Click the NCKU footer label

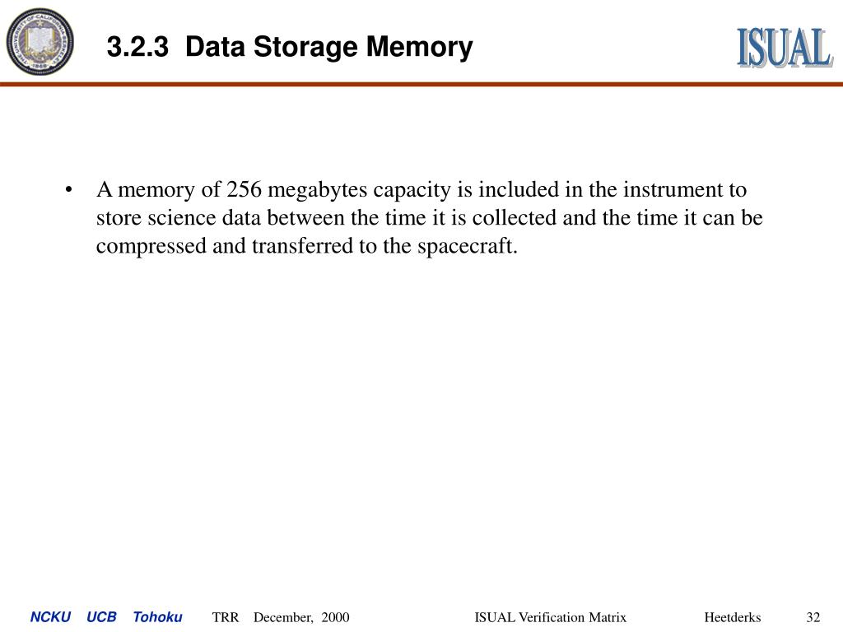(x=50, y=617)
